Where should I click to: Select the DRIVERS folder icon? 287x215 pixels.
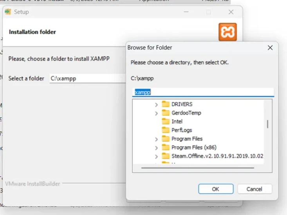coord(166,104)
